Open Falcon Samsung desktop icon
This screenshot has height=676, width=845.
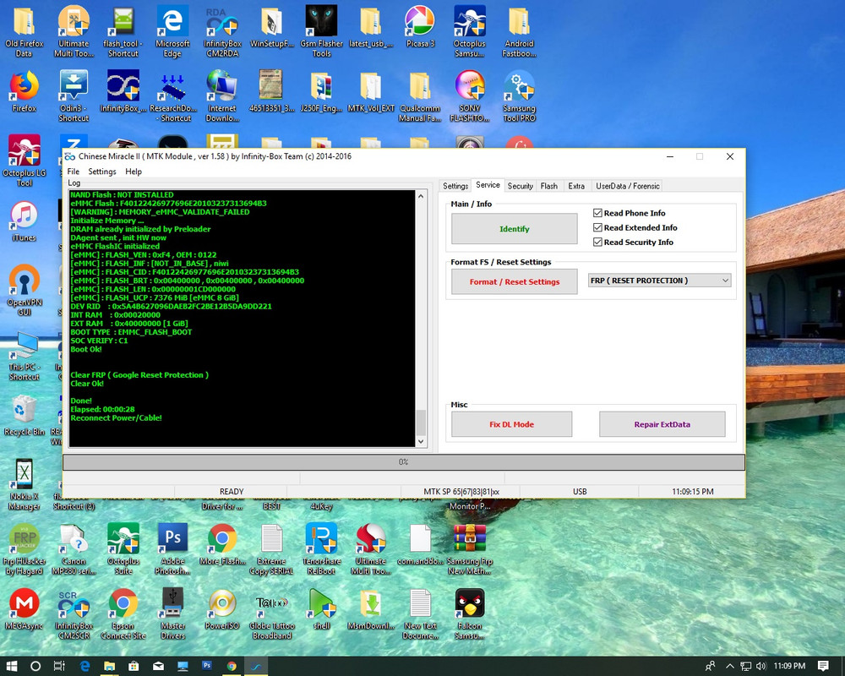(x=469, y=613)
